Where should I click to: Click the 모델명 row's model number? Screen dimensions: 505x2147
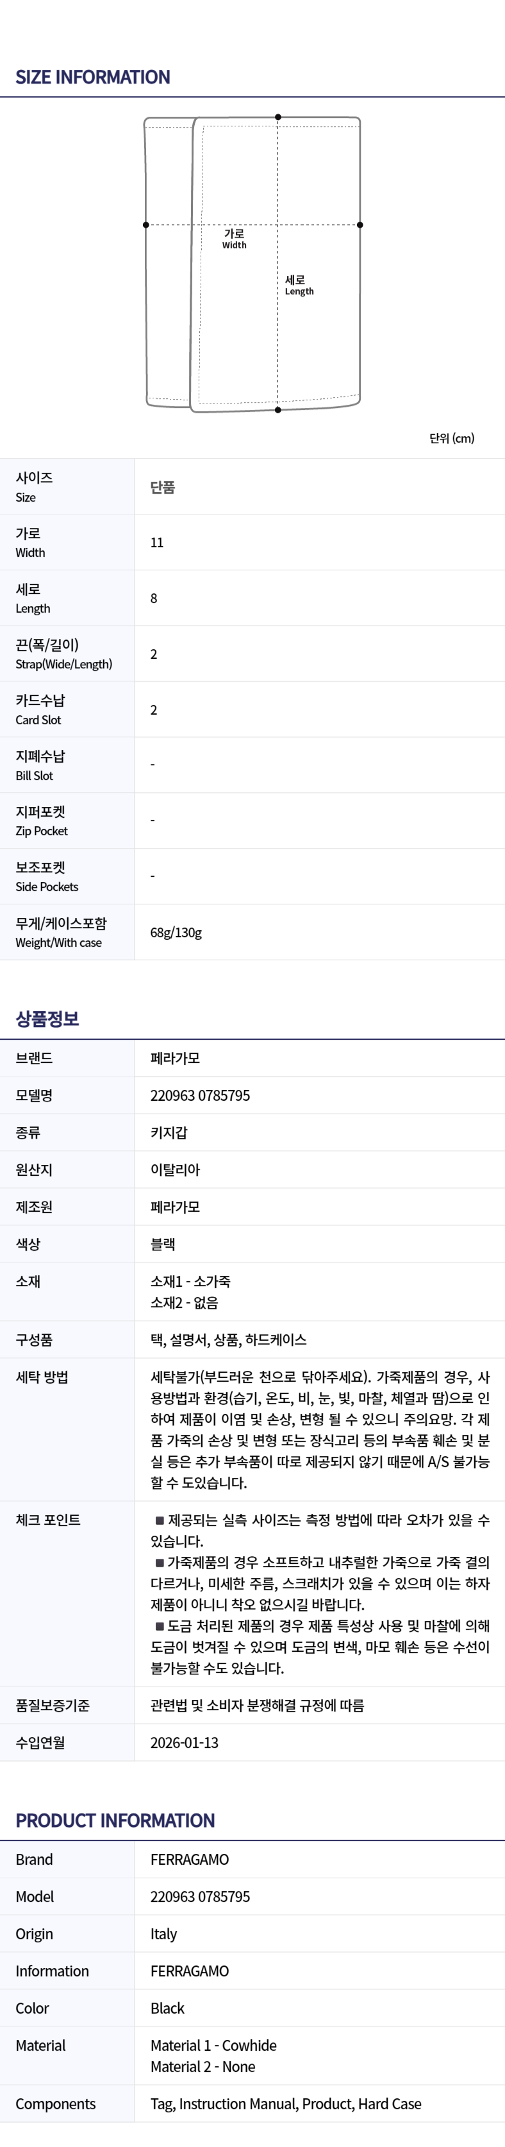click(200, 1095)
